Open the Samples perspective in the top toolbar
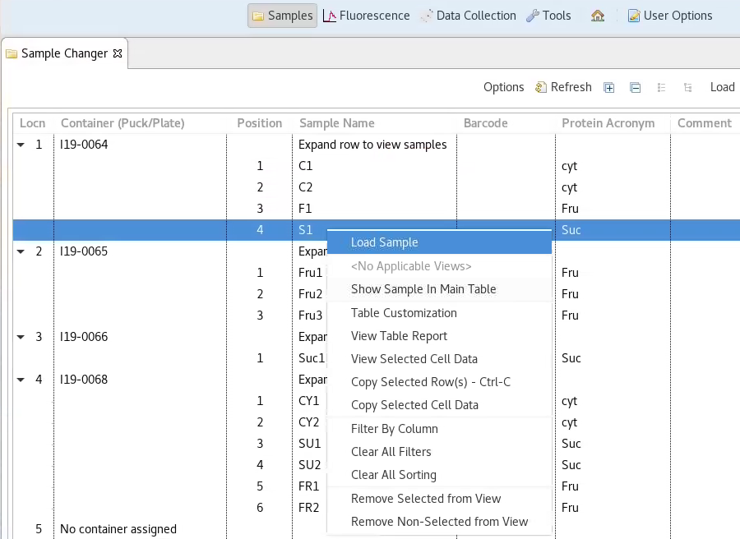 [x=282, y=16]
